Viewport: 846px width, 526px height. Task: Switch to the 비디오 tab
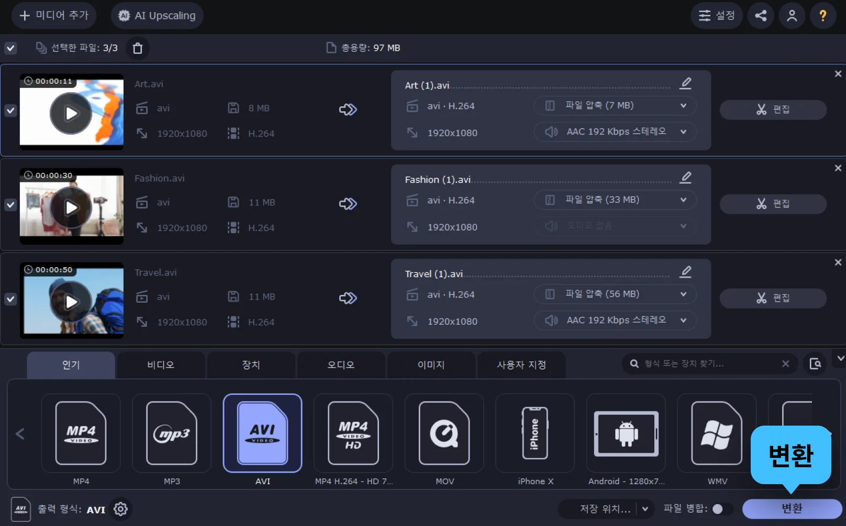pyautogui.click(x=161, y=365)
